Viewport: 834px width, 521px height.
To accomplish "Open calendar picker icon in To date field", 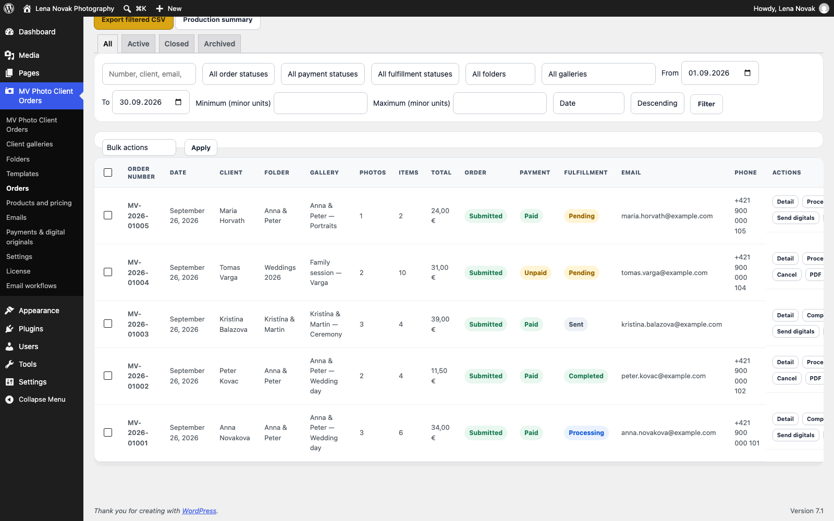I will 178,102.
